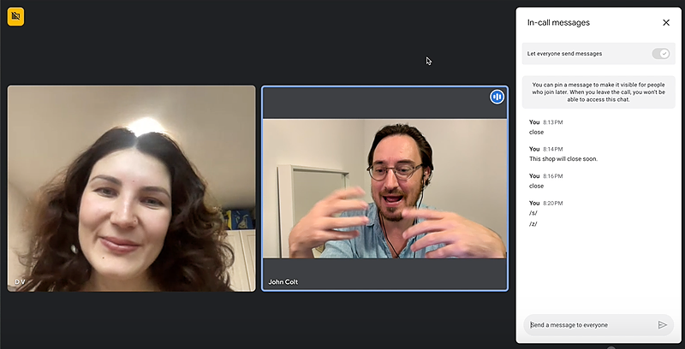Click the John Colt name label

point(285,281)
